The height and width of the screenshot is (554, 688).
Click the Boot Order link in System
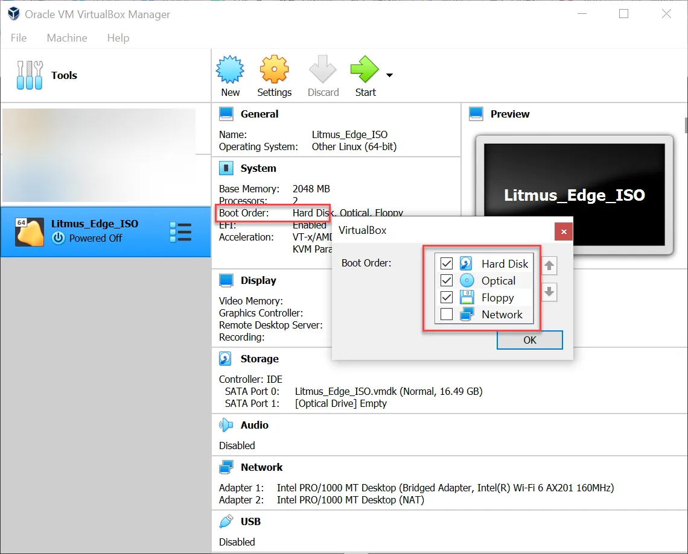[x=244, y=213]
